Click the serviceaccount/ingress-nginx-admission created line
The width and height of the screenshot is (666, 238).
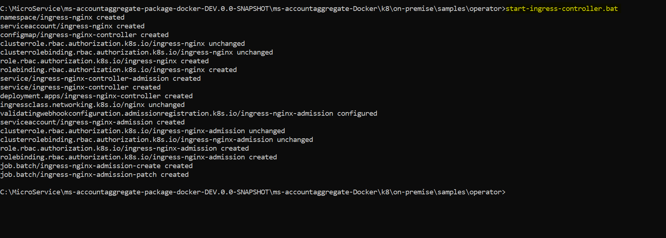point(92,122)
